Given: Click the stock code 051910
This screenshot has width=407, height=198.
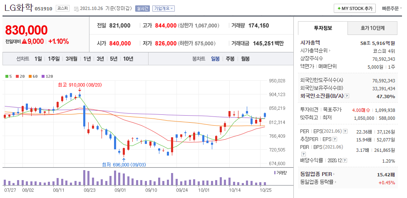Looking at the screenshot, I should pos(44,9).
